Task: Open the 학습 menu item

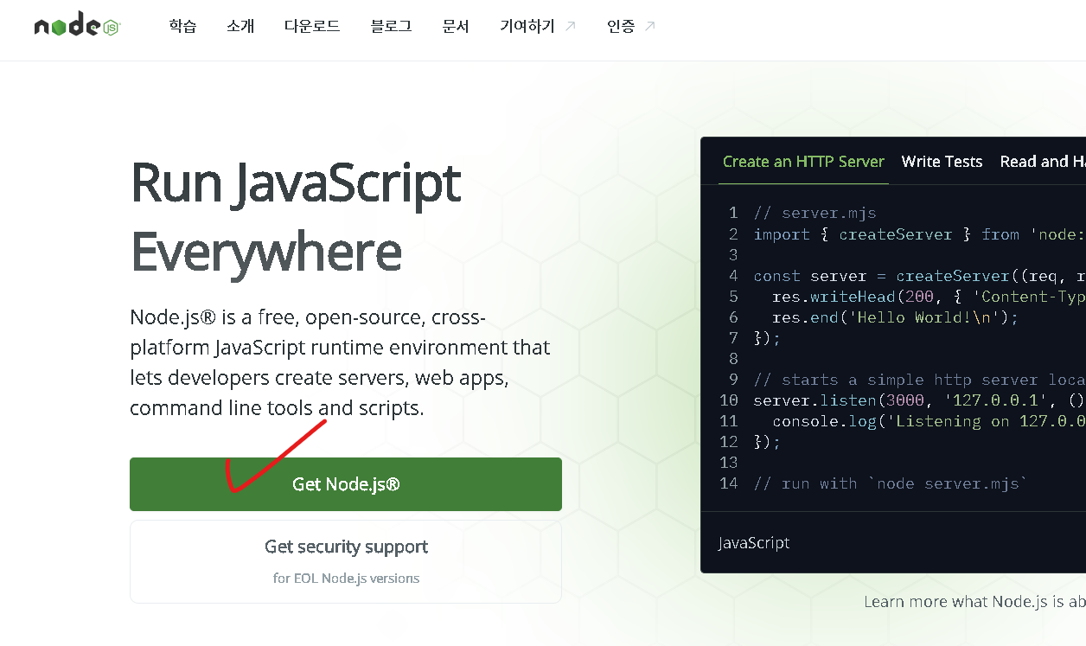Action: point(183,26)
